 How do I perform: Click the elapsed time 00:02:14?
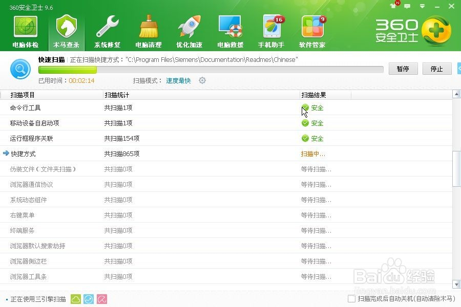pyautogui.click(x=81, y=80)
